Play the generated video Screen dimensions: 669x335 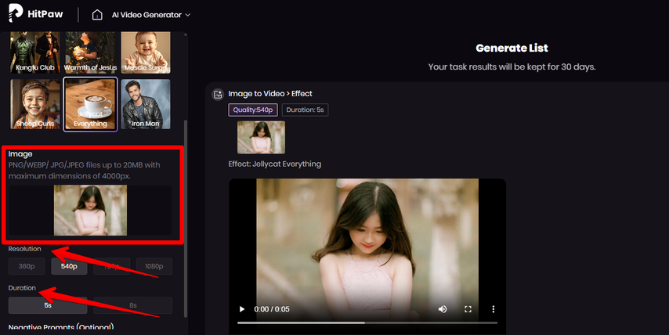pos(242,309)
